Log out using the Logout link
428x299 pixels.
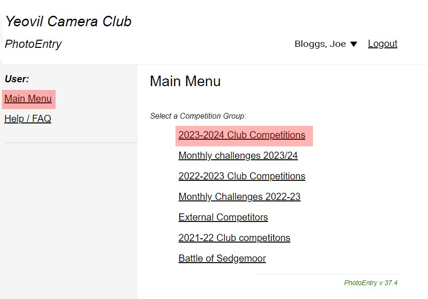(382, 44)
